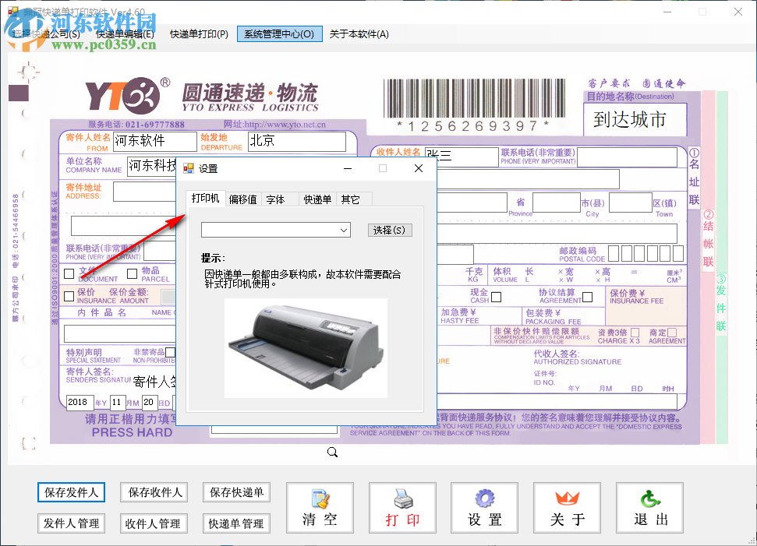757x546 pixels.
Task: Enable the 现金 CASH checkbox
Action: (494, 297)
